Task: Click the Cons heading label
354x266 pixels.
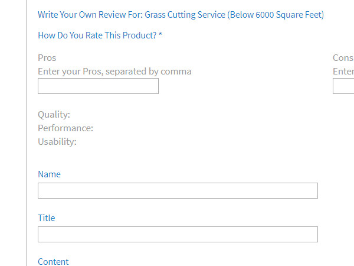Action: tap(343, 58)
